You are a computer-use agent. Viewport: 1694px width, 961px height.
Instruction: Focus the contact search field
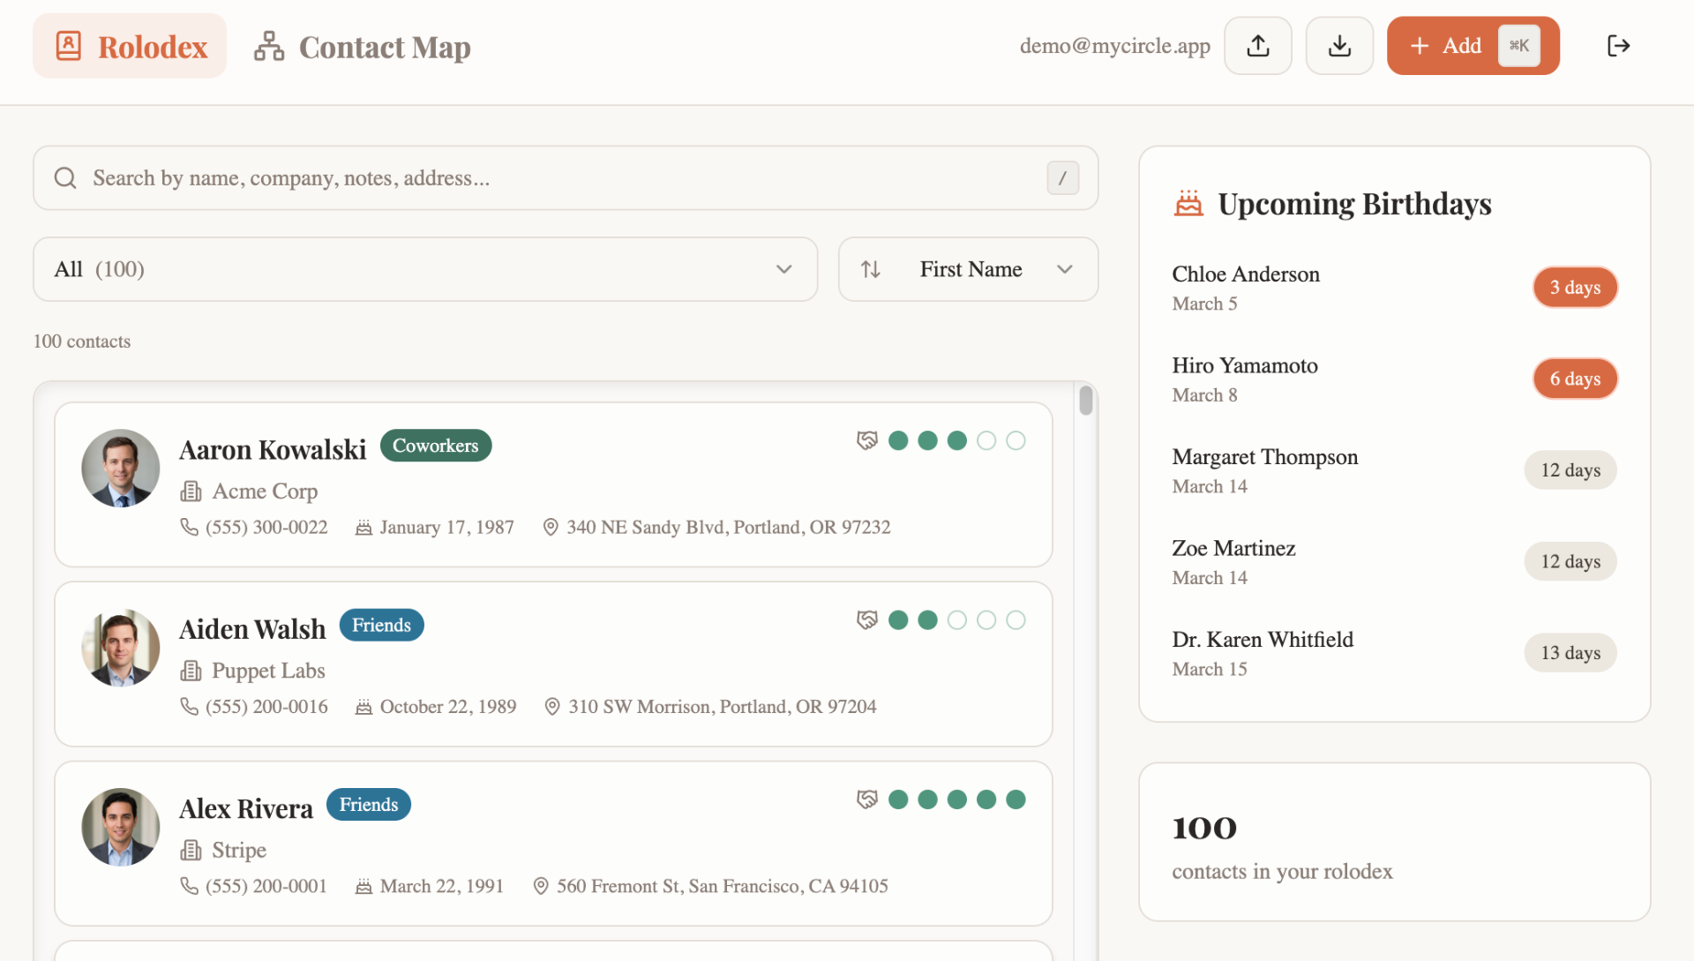(565, 178)
